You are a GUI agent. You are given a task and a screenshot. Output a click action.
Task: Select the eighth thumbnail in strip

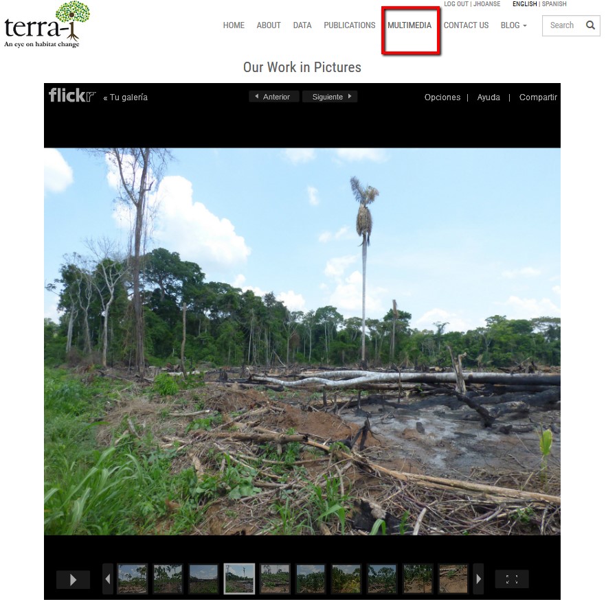pyautogui.click(x=382, y=579)
